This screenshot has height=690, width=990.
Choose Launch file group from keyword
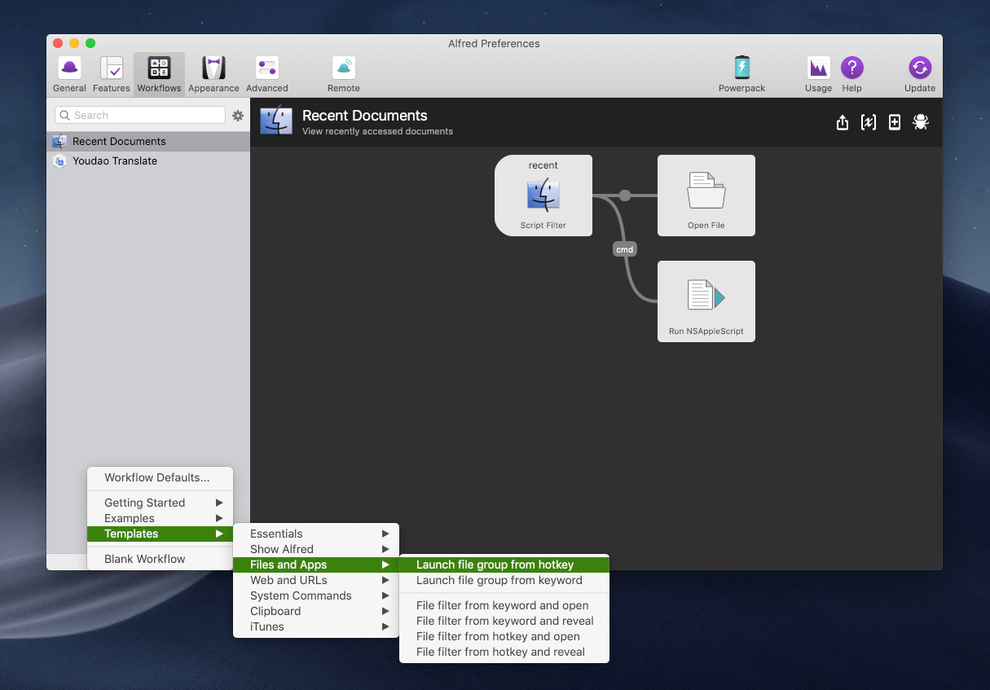(504, 580)
